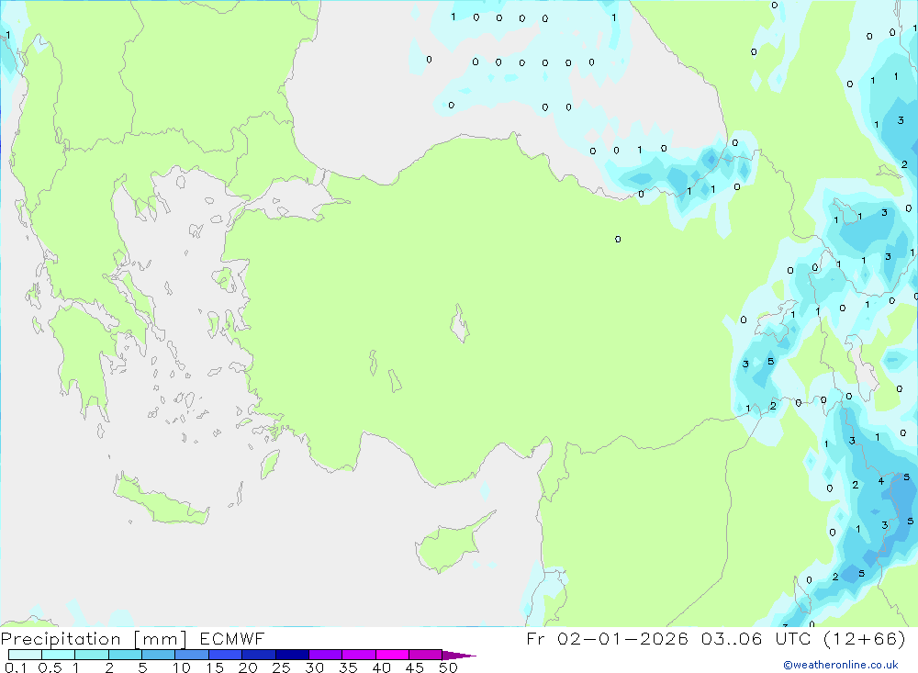Click the legend label "10"
This screenshot has height=673, width=918.
pos(182,667)
